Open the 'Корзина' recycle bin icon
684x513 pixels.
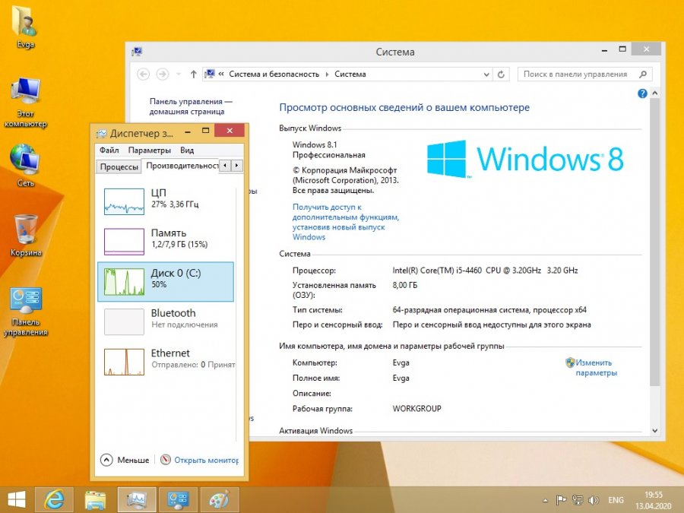click(26, 236)
